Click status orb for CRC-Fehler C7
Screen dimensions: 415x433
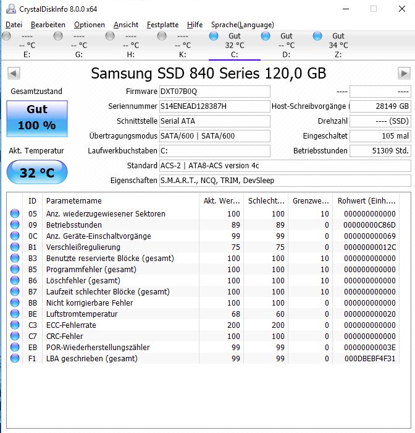click(15, 336)
